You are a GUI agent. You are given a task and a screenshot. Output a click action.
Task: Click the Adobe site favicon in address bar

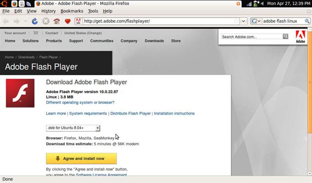tap(78, 21)
